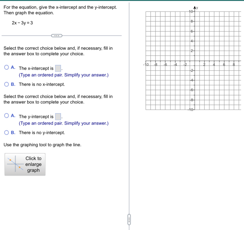
Task: Click the teal bar at the top
Action: tap(122, 1)
